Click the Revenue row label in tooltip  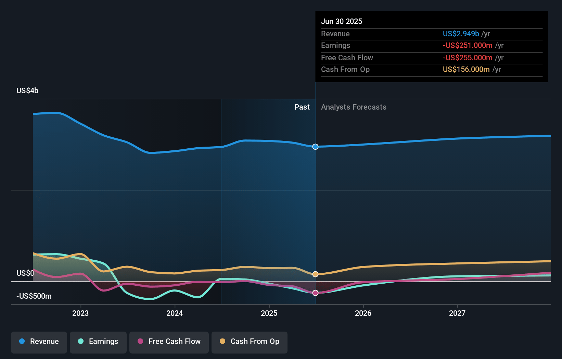335,34
